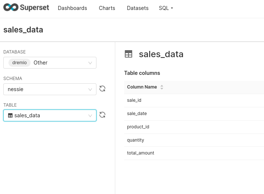Open the Database dropdown chevron
The width and height of the screenshot is (264, 194).
pos(90,63)
